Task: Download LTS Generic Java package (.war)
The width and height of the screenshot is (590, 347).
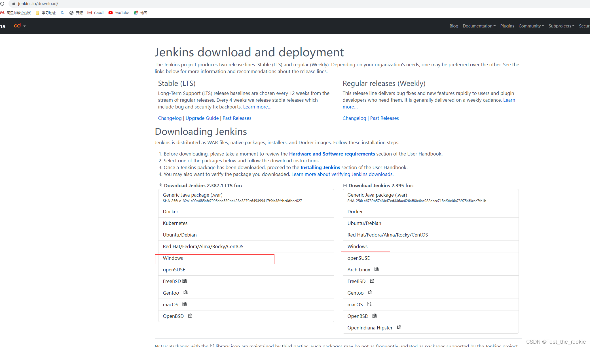Action: pos(246,197)
